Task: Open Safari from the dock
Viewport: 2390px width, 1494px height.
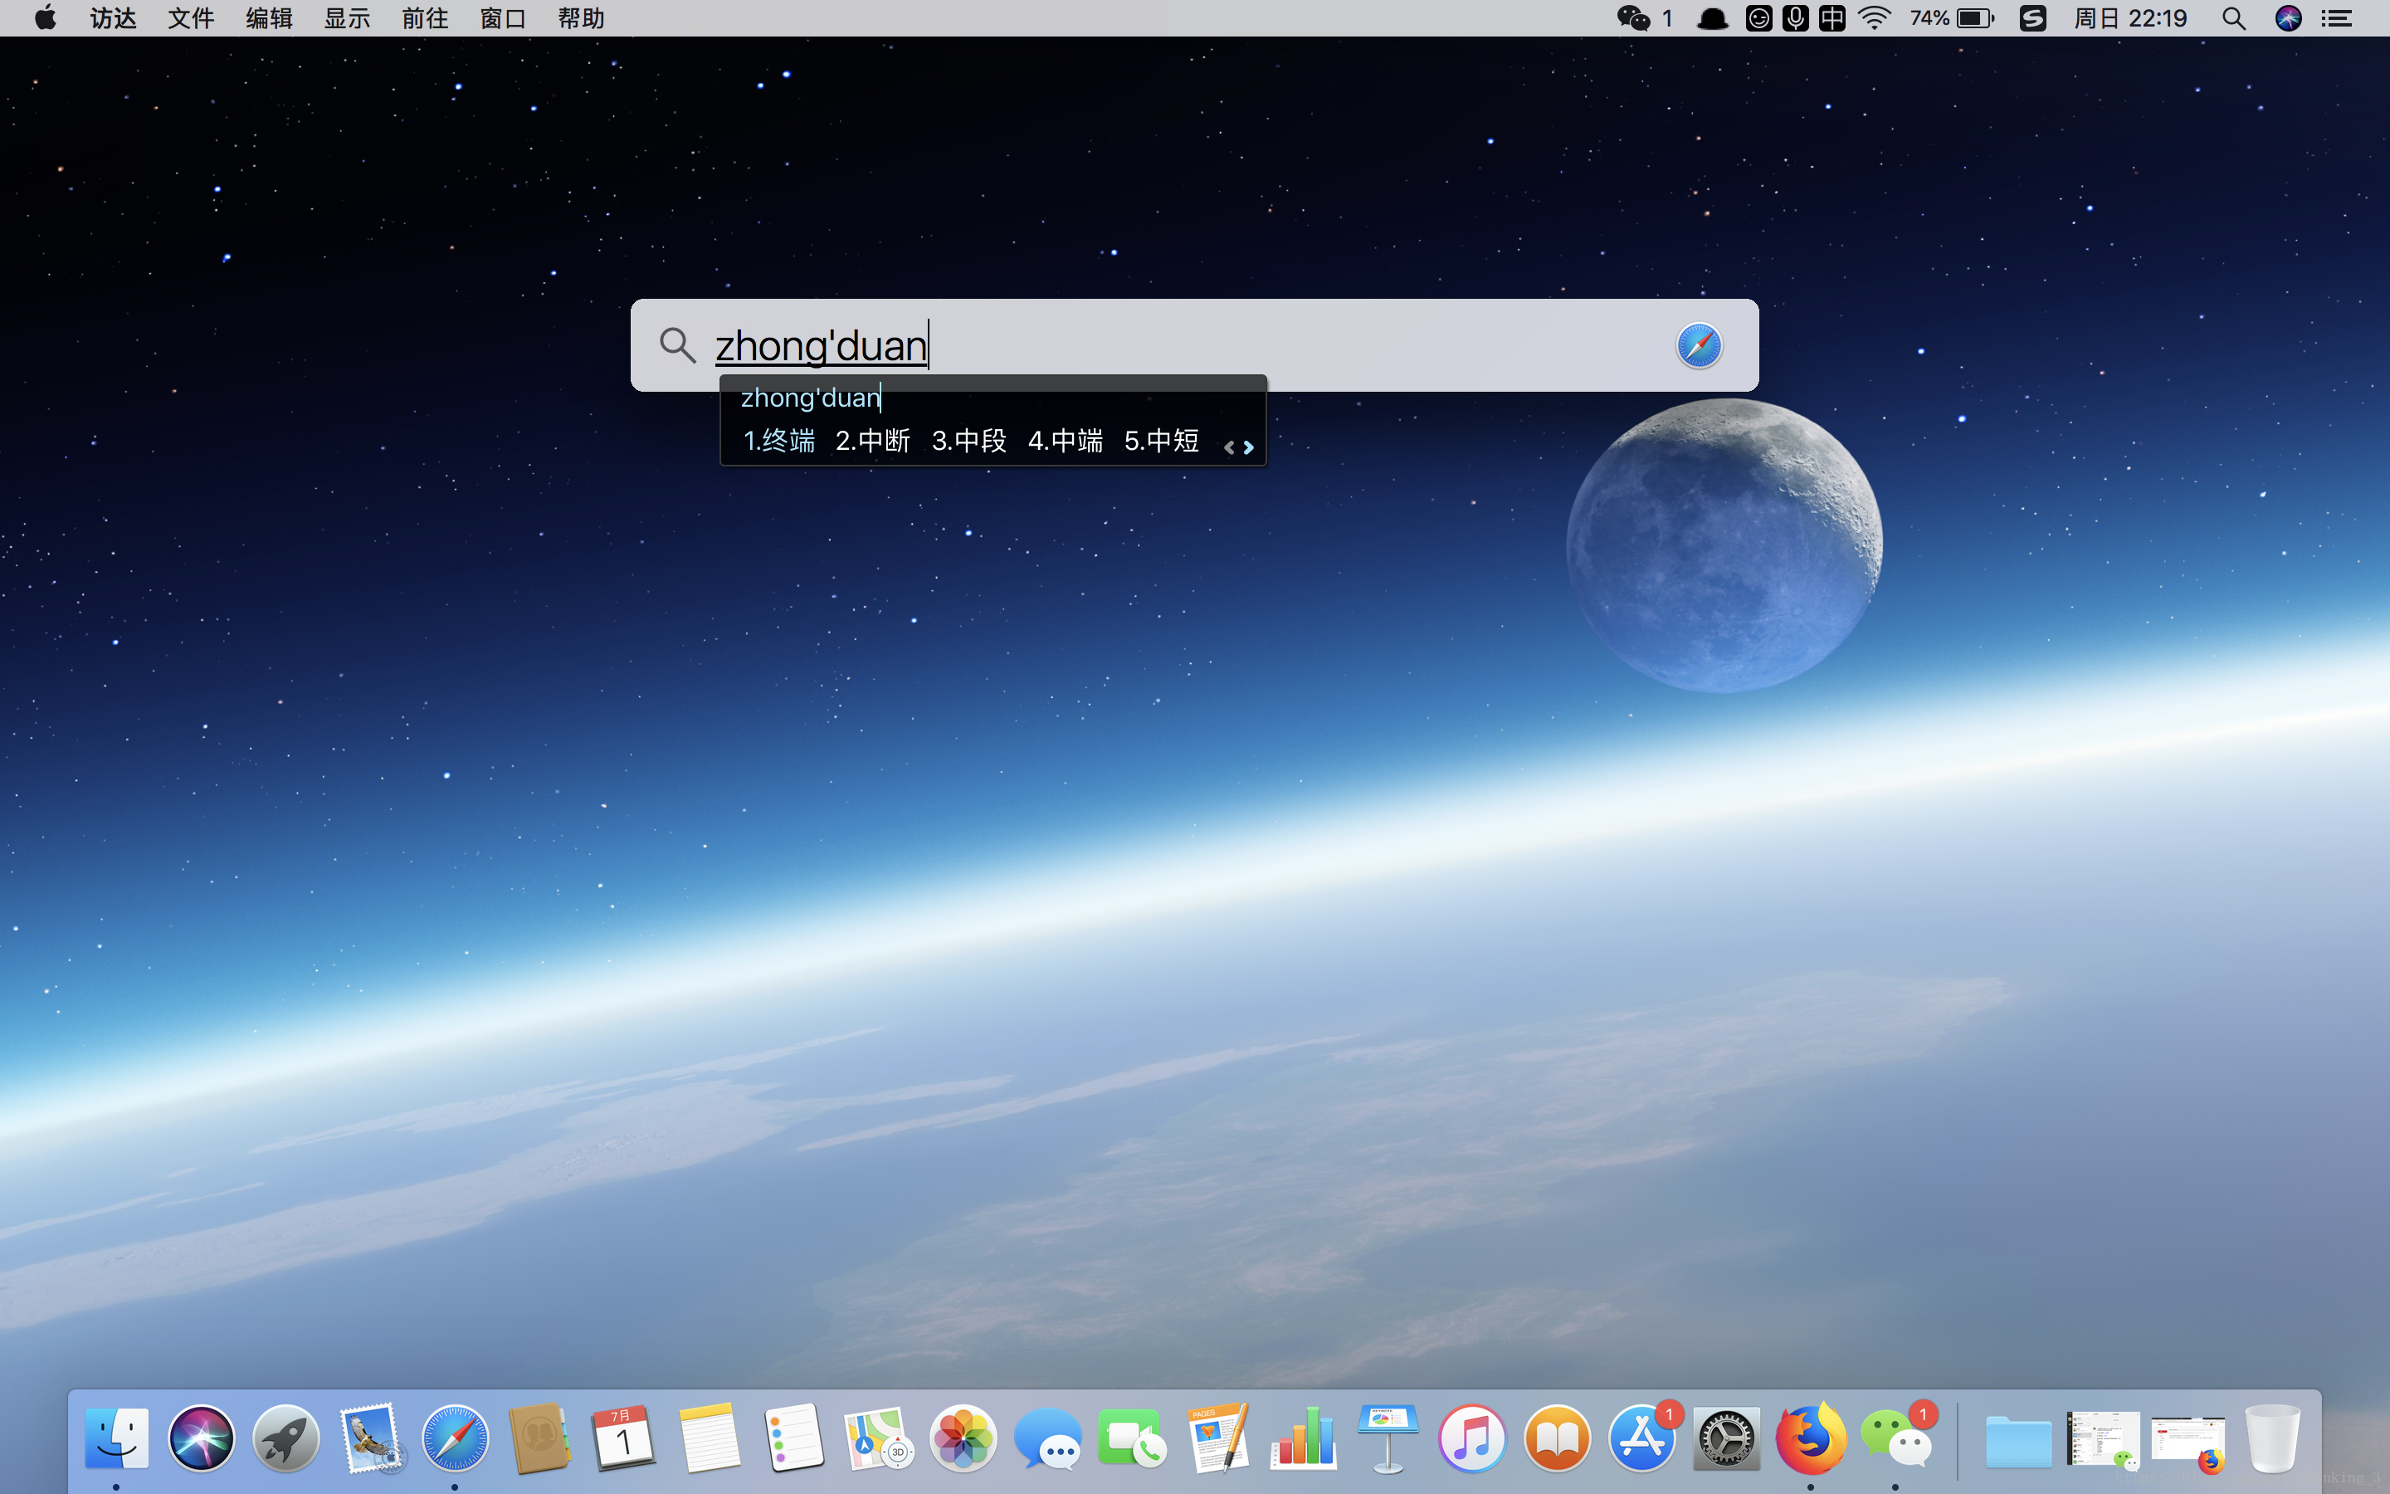Action: [456, 1438]
